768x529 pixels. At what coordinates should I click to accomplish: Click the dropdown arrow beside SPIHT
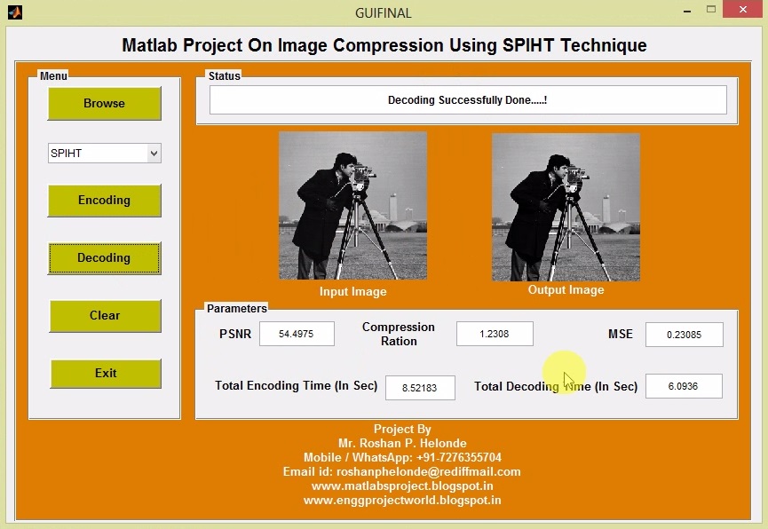tap(153, 153)
